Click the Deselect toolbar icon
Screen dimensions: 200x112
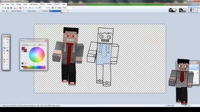point(26,8)
